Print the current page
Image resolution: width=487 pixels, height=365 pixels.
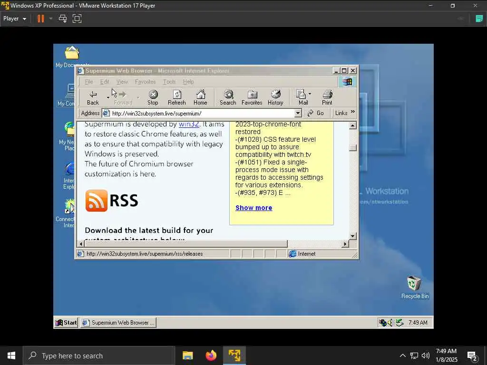327,97
